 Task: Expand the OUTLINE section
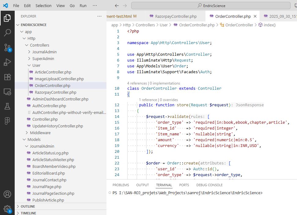[x=28, y=206]
